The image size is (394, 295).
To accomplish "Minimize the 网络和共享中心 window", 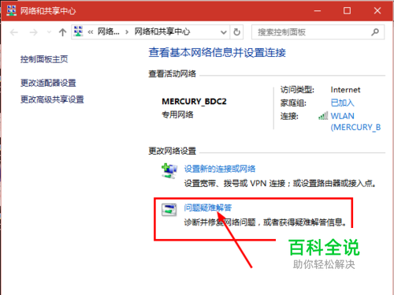I will [x=318, y=11].
